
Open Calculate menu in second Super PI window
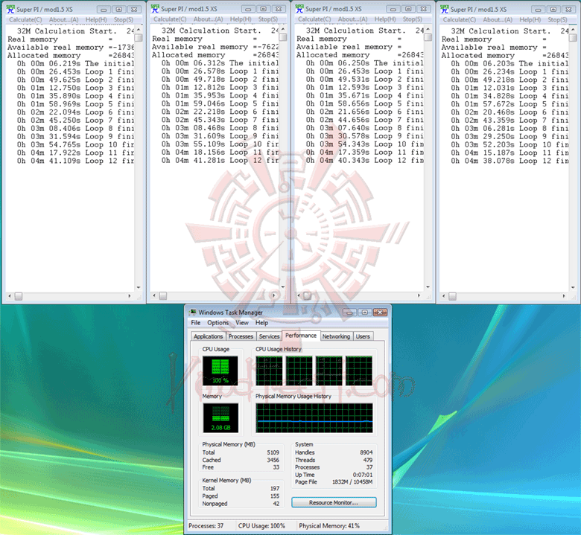[x=170, y=19]
